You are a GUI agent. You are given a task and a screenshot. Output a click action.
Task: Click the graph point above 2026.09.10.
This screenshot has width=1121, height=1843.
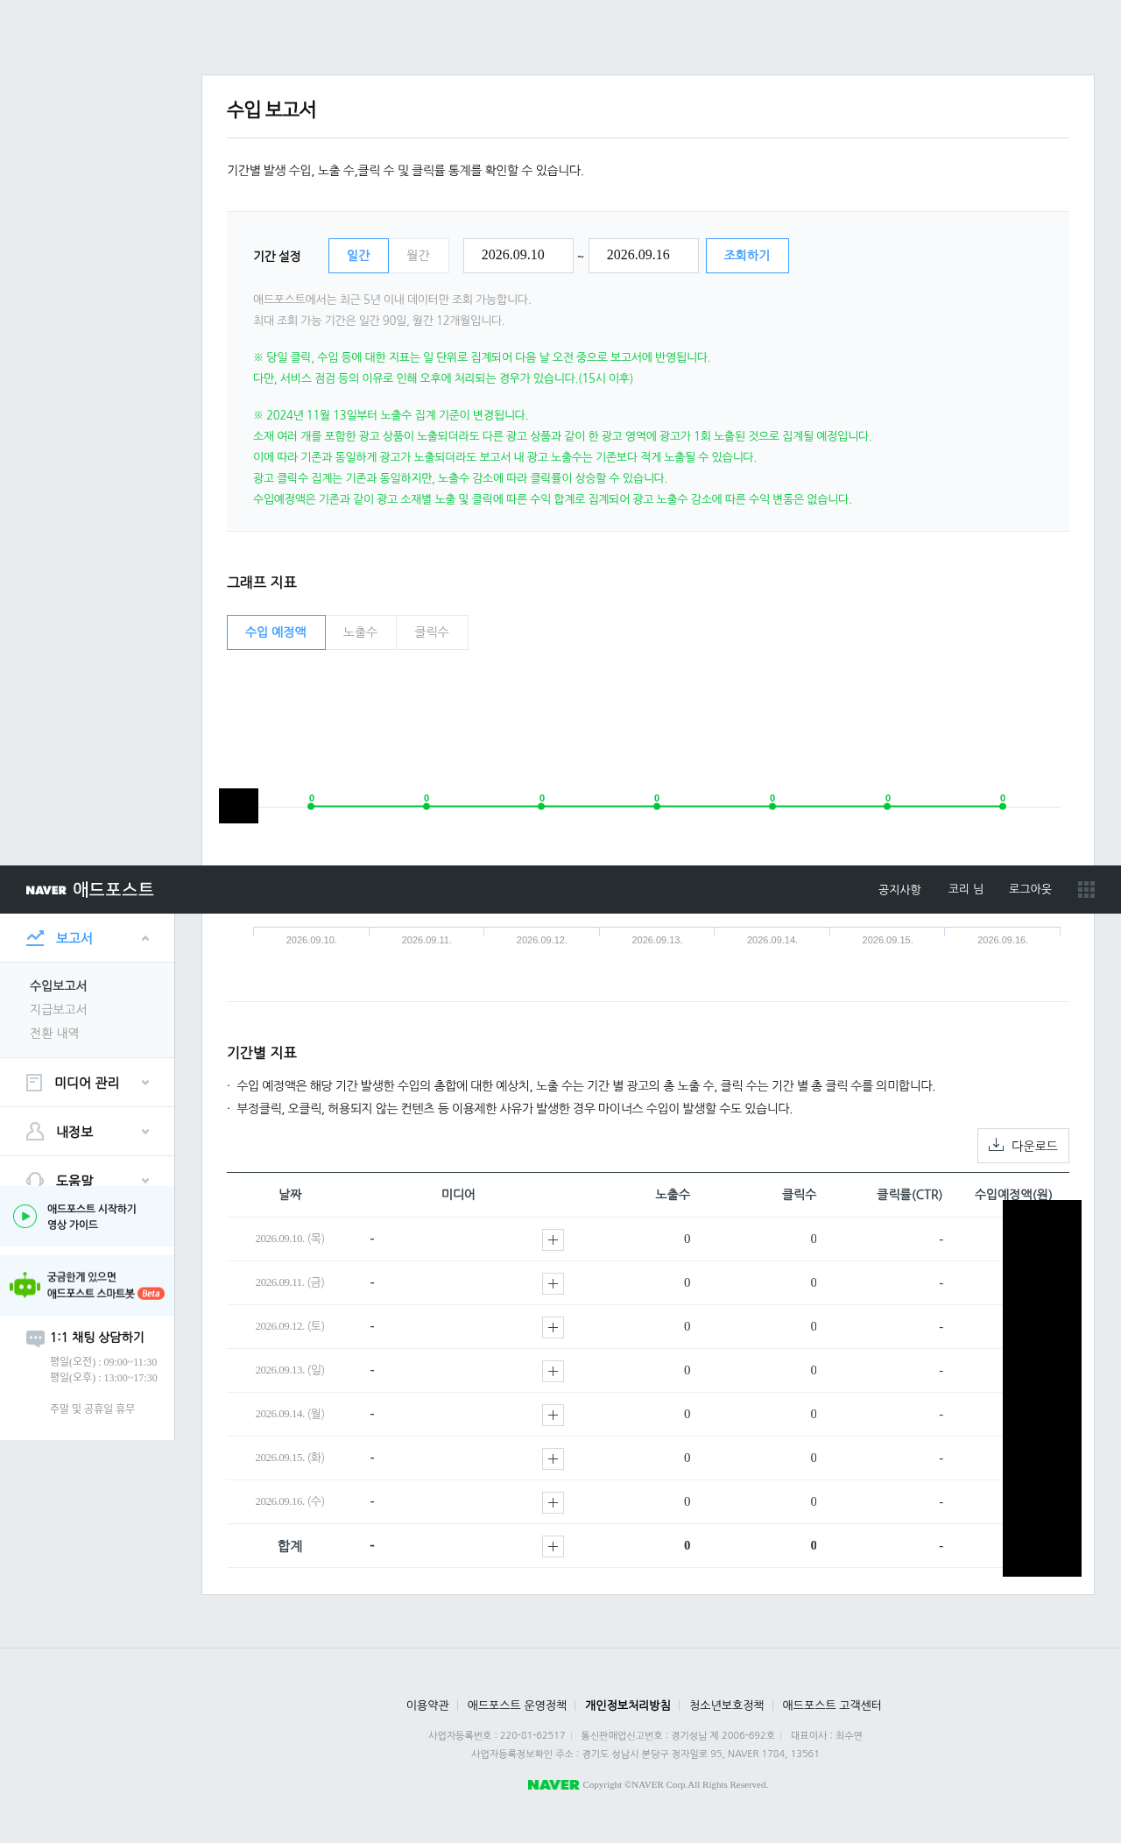[311, 806]
